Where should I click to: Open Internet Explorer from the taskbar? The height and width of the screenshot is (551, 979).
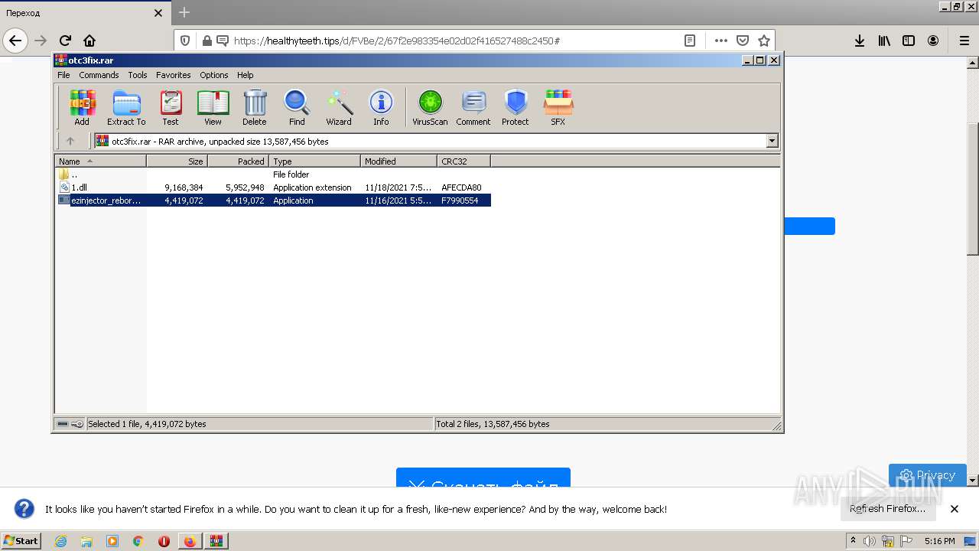[60, 541]
